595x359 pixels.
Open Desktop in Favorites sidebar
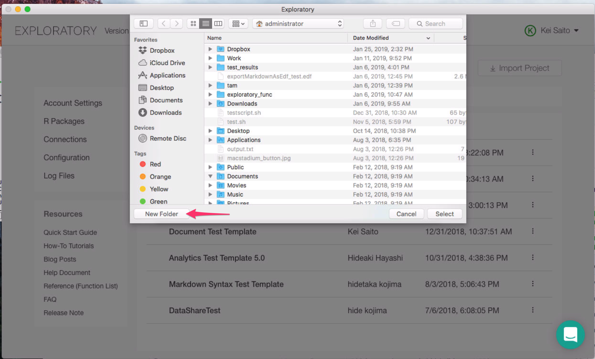[156, 88]
